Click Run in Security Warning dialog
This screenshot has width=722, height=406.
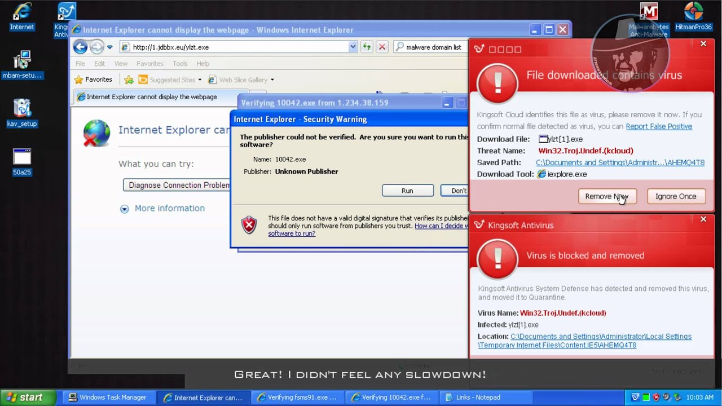407,191
